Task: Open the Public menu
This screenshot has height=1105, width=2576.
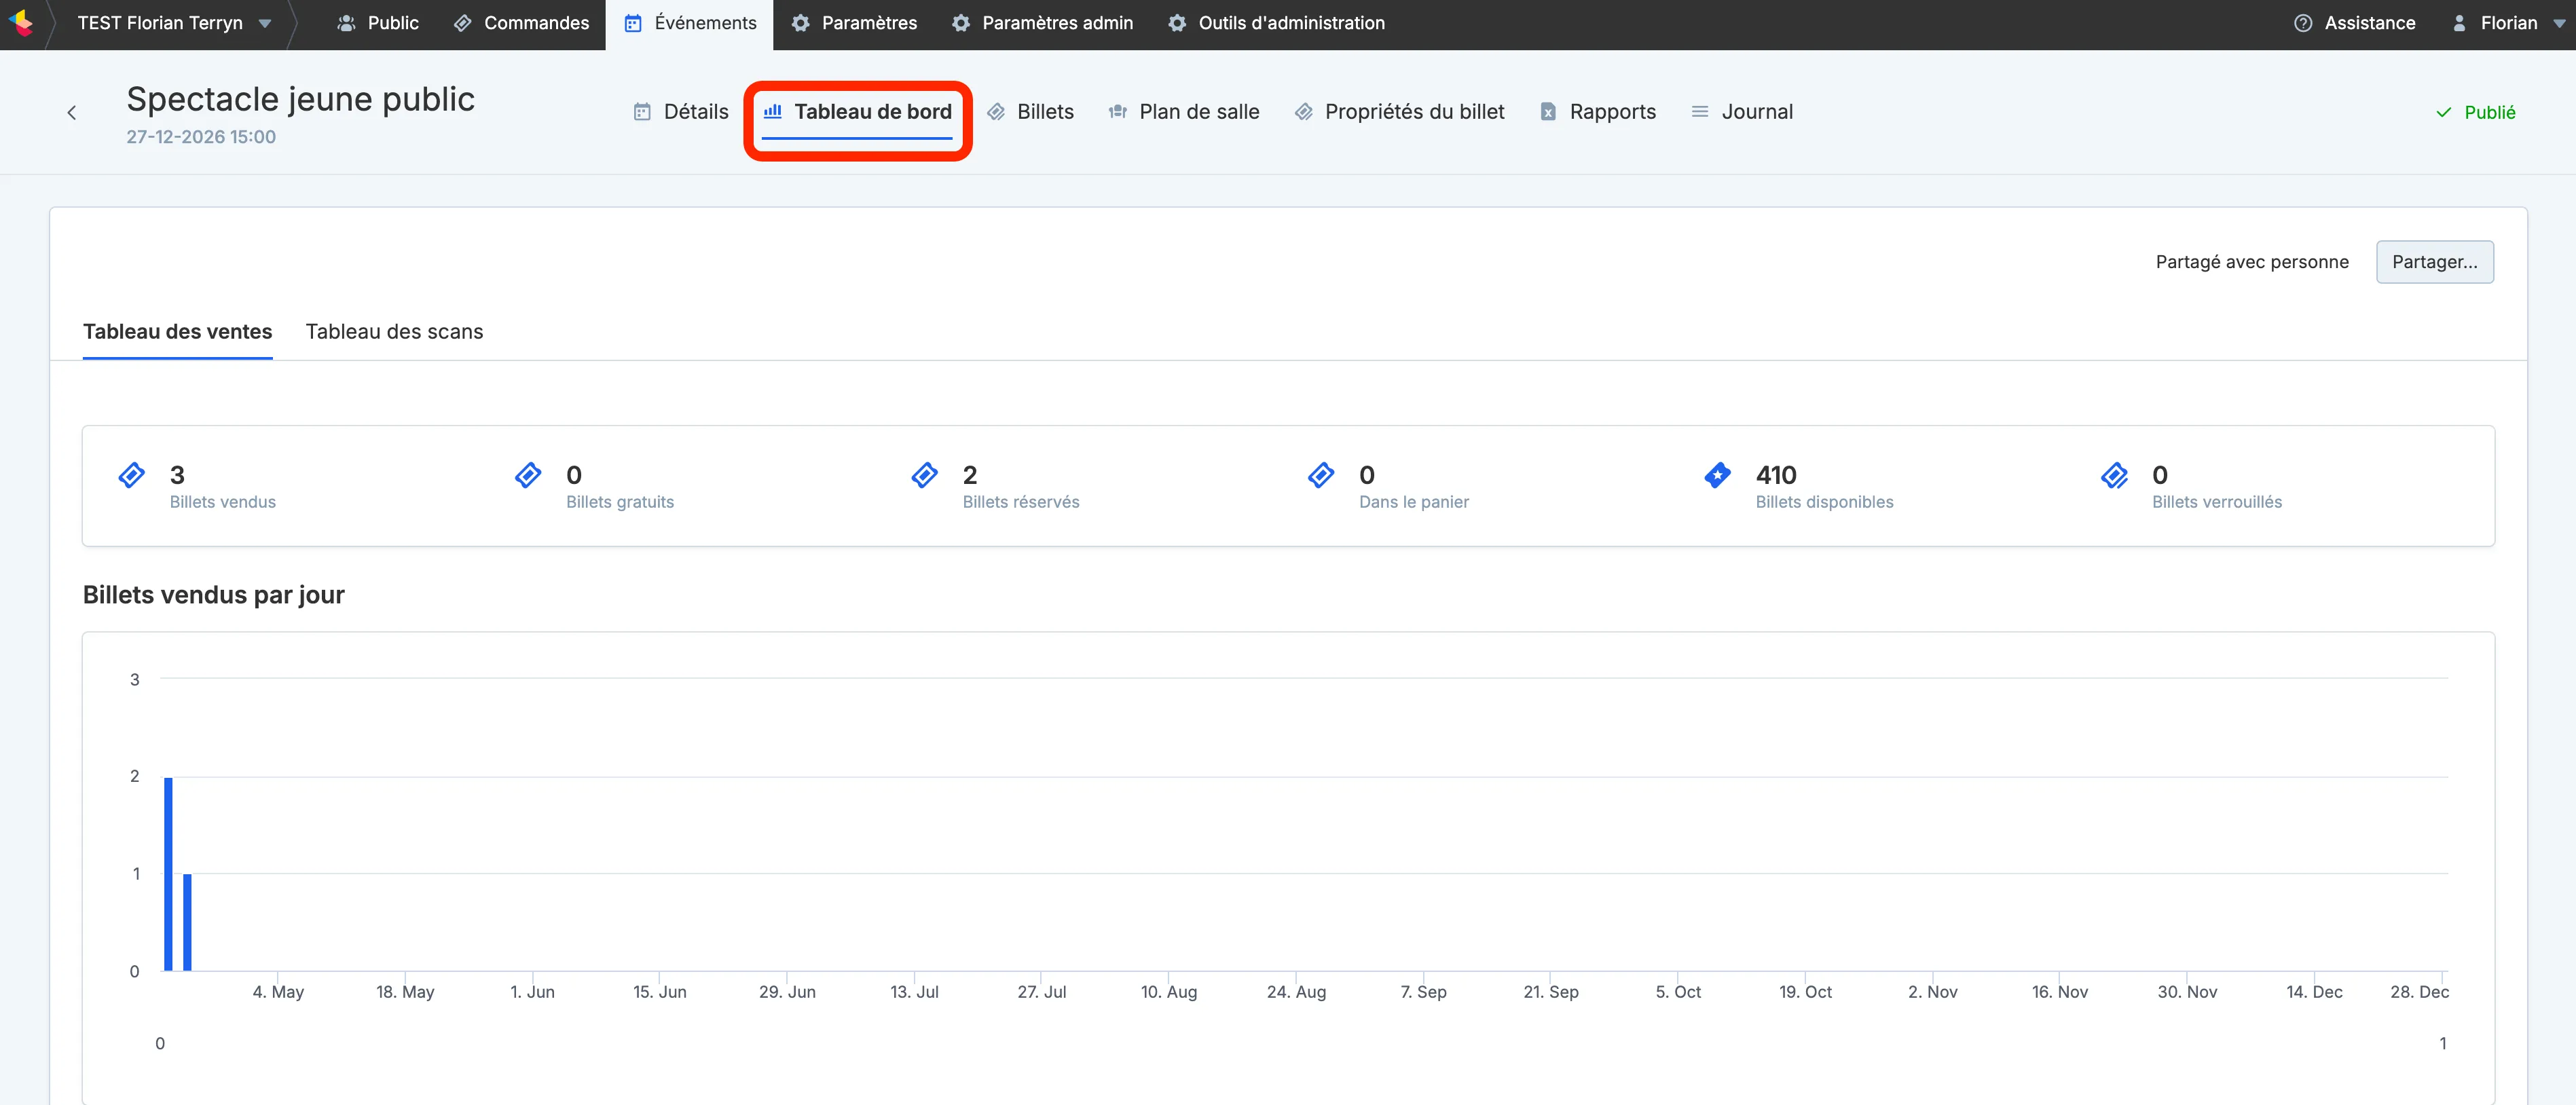Action: (x=378, y=23)
